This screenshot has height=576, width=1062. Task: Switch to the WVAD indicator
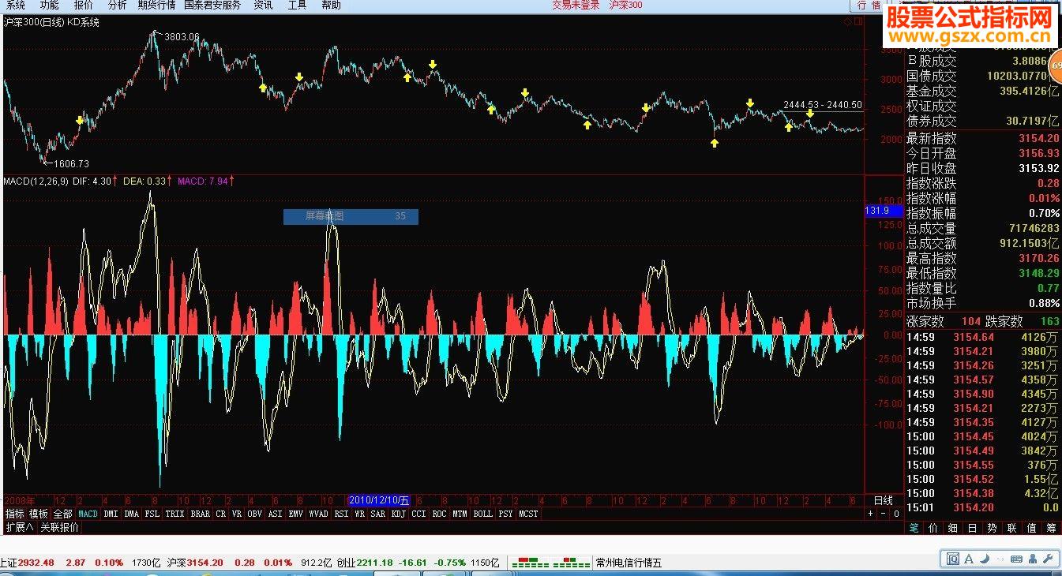click(x=318, y=514)
